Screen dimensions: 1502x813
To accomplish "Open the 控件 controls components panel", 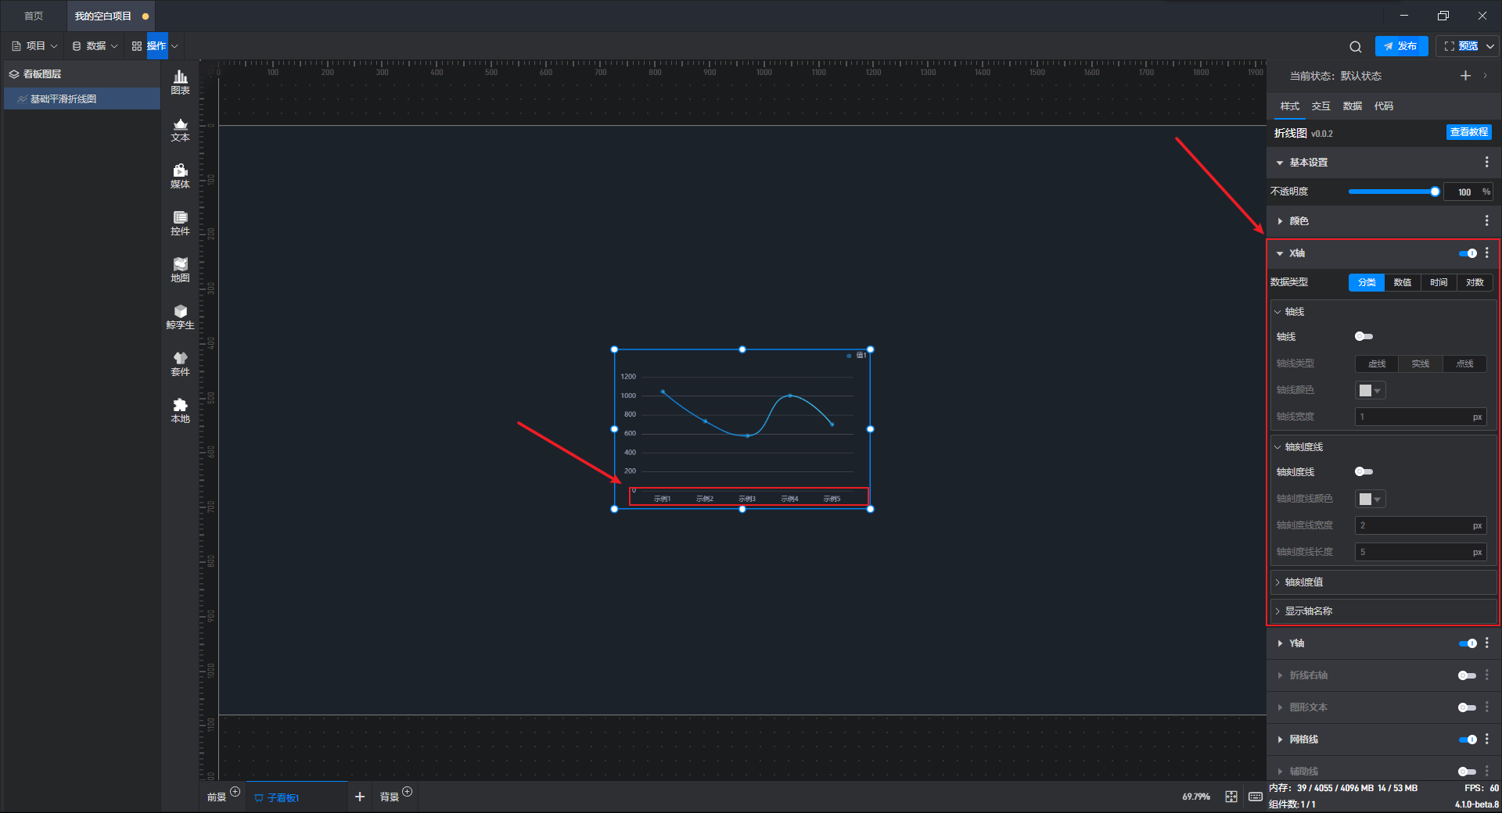I will click(180, 223).
